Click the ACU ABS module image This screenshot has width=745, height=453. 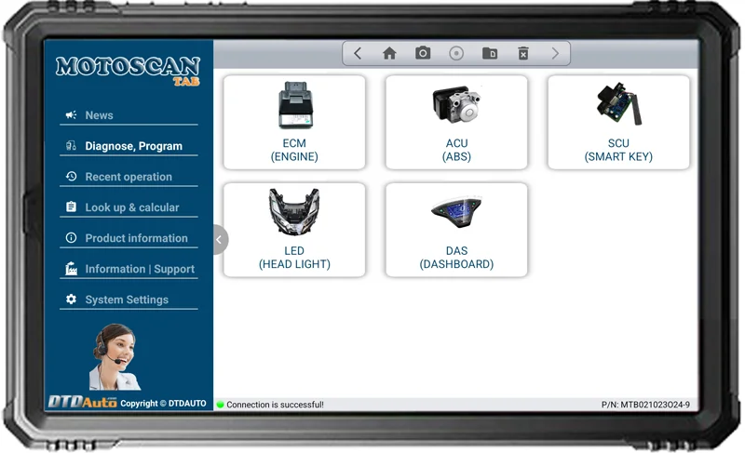pyautogui.click(x=456, y=104)
